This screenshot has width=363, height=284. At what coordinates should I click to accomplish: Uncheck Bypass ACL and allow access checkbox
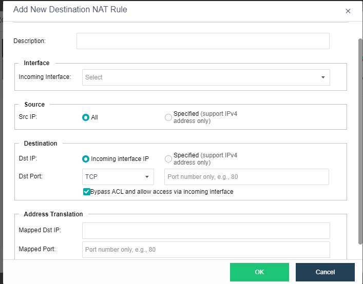point(87,192)
